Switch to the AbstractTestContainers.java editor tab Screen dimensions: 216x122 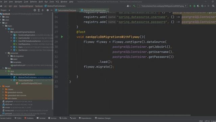[x=94, y=10]
